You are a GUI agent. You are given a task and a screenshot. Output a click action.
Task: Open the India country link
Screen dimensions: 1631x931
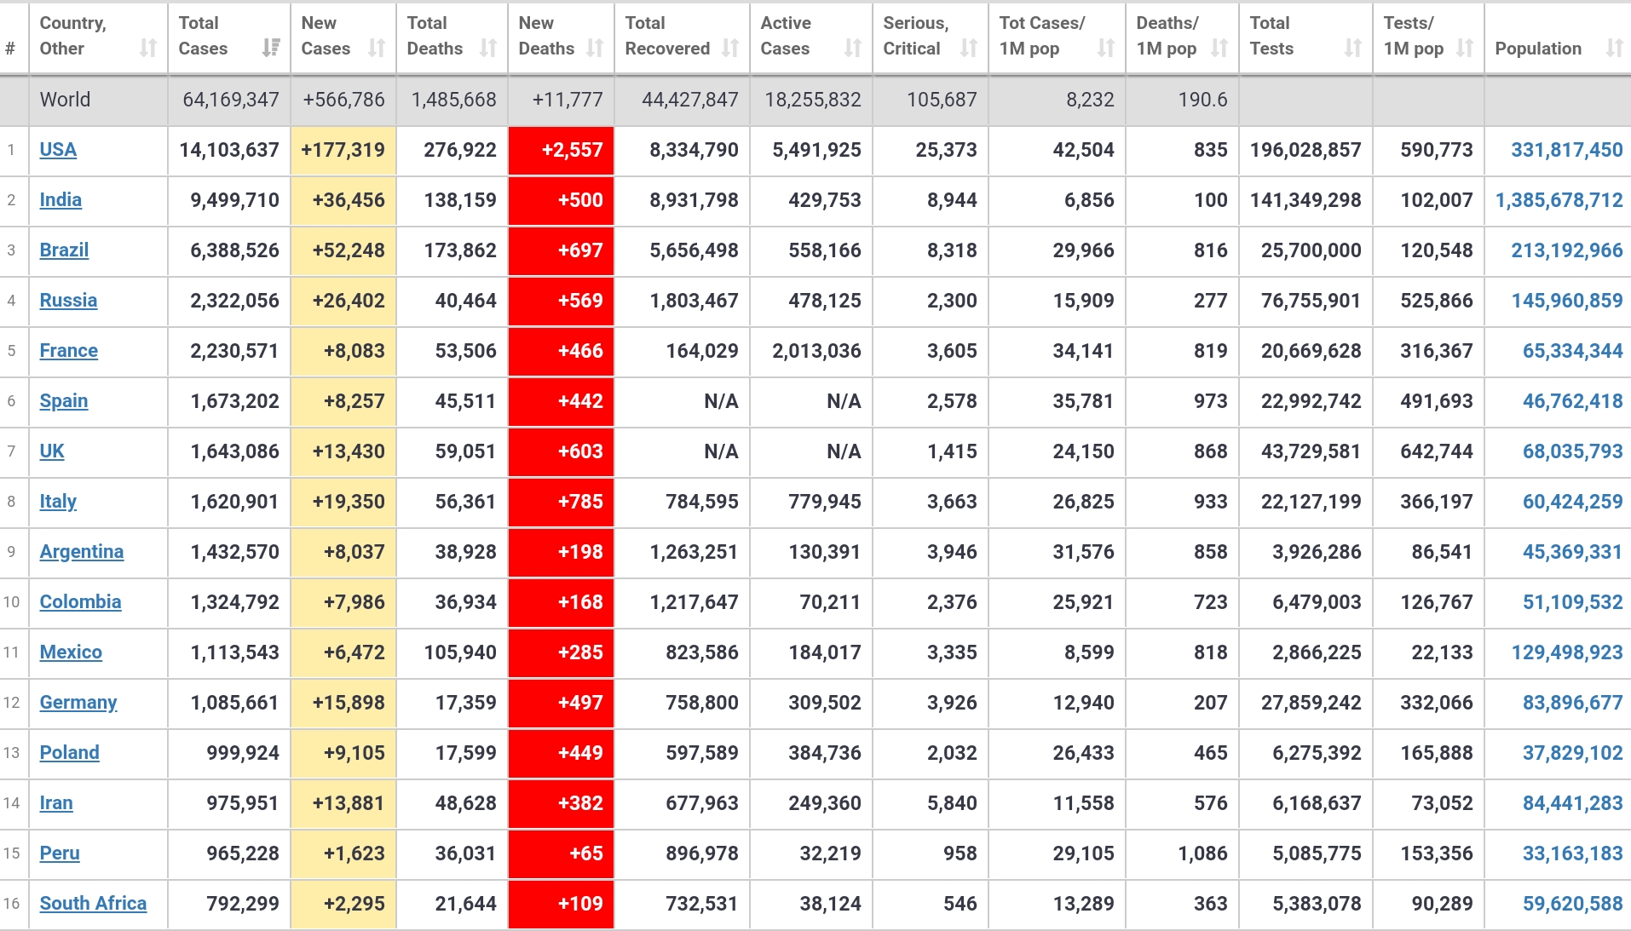(61, 200)
